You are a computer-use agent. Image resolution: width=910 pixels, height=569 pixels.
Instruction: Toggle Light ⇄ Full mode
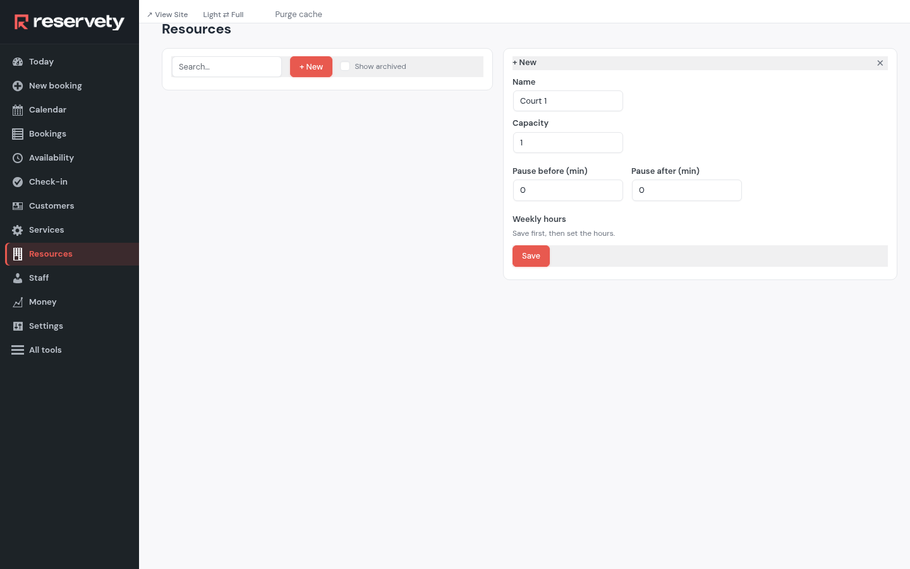tap(223, 15)
